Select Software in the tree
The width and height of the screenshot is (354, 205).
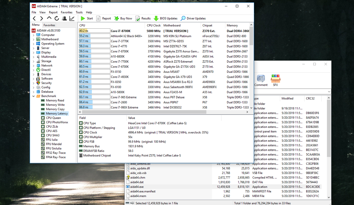[47, 79]
